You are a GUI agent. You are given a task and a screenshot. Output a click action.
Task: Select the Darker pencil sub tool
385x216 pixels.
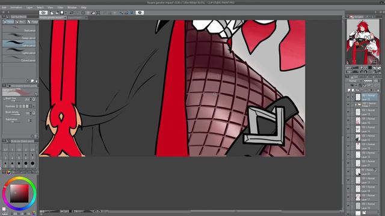[19, 44]
